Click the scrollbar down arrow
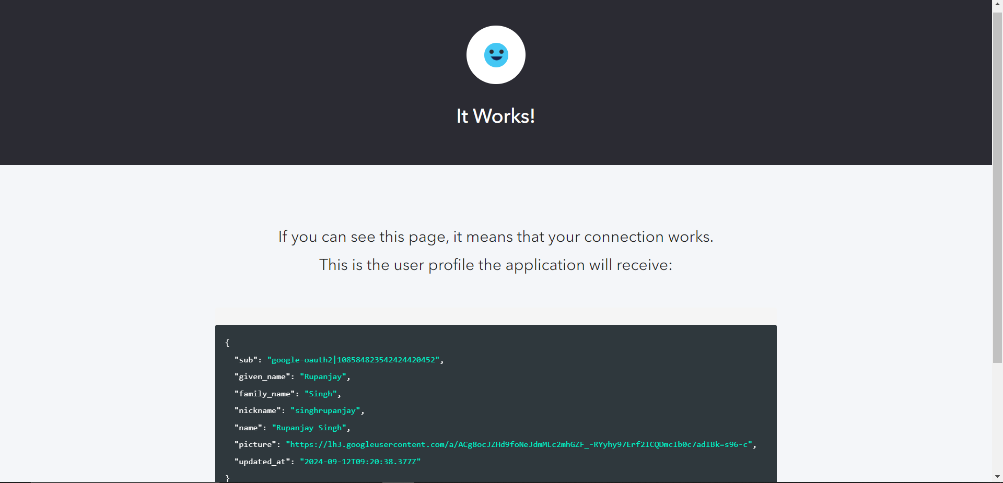 [x=997, y=476]
